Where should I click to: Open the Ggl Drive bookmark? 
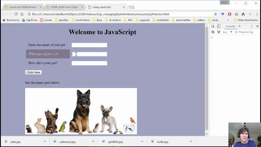[29, 20]
